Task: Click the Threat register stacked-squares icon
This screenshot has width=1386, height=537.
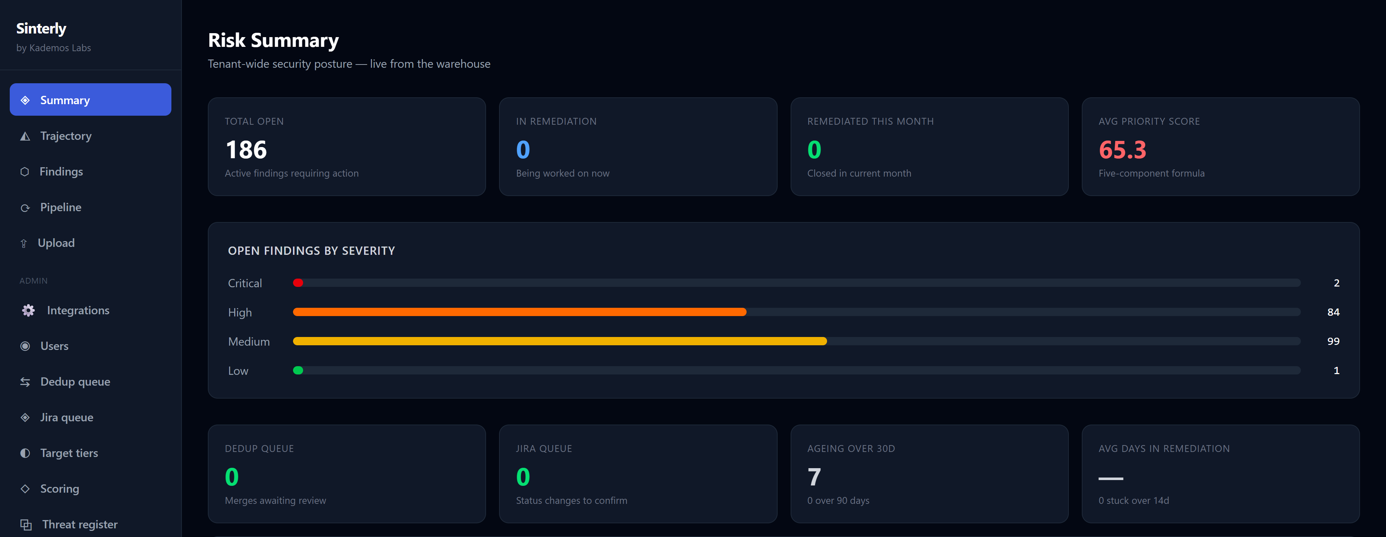Action: click(26, 525)
